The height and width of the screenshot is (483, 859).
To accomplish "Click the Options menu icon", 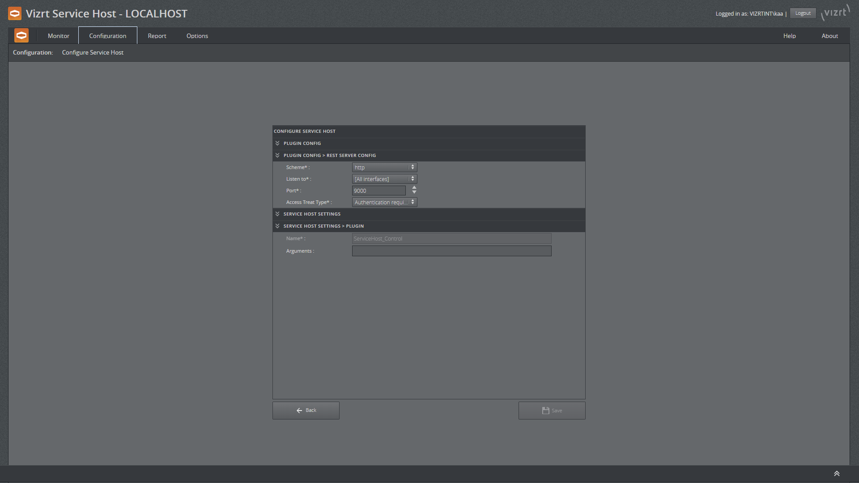I will (197, 35).
